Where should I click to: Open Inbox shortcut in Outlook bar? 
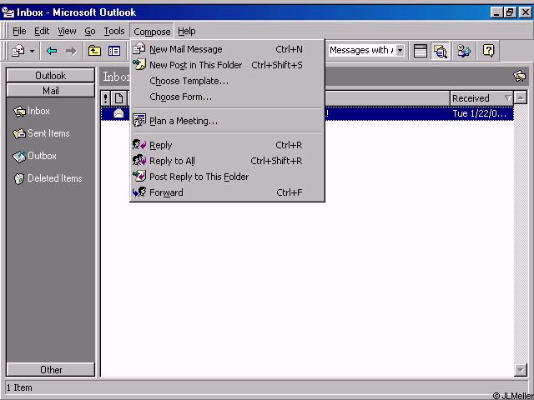[32, 111]
